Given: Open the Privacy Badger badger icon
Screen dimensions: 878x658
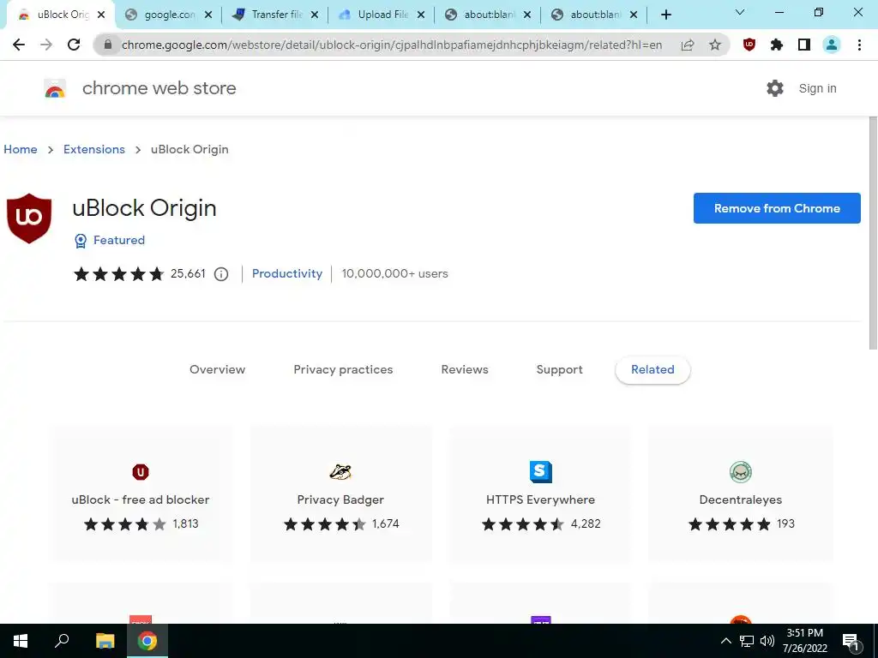Looking at the screenshot, I should click(x=340, y=472).
